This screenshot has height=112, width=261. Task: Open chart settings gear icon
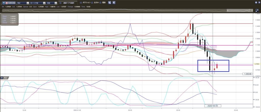click(x=256, y=3)
